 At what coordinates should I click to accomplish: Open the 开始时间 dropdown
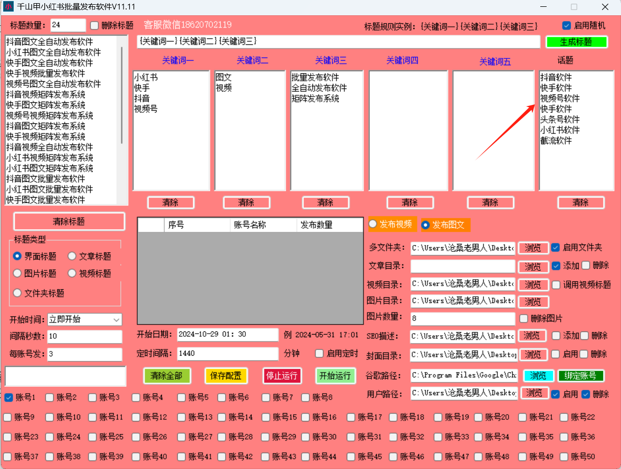tap(85, 319)
